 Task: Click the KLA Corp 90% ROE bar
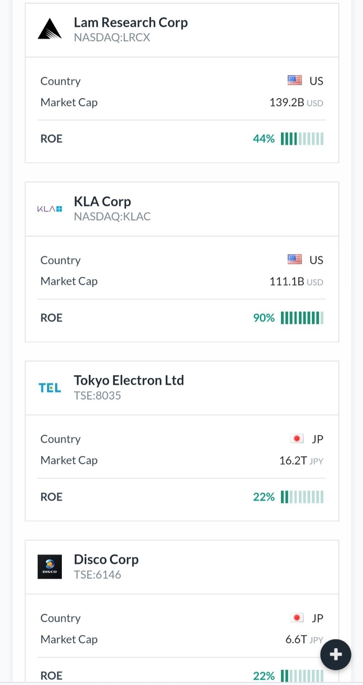click(x=302, y=318)
